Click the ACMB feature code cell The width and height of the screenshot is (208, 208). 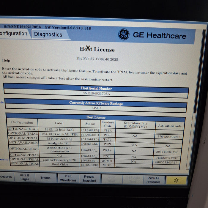[107, 161]
